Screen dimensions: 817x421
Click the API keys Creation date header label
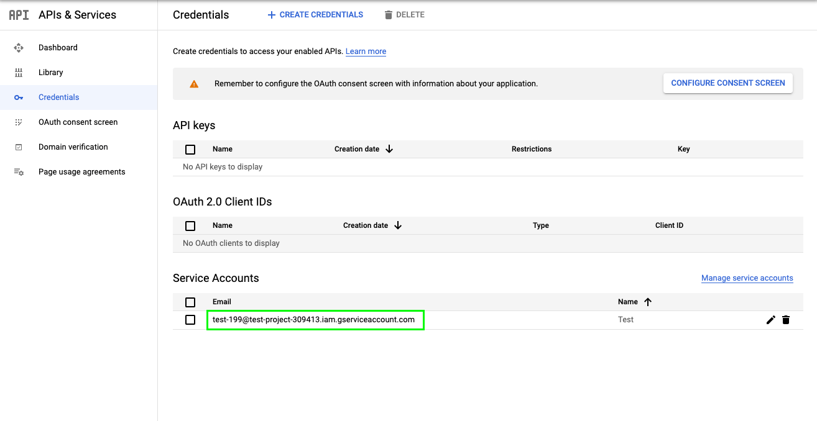[x=357, y=149]
